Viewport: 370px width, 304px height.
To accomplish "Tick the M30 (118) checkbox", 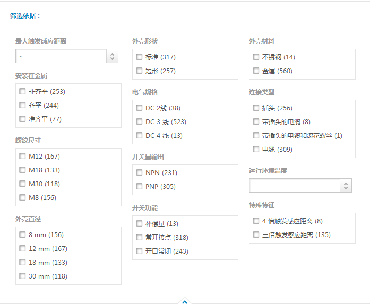I will pos(22,184).
